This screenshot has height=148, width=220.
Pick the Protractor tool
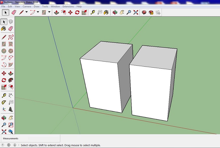(4, 102)
